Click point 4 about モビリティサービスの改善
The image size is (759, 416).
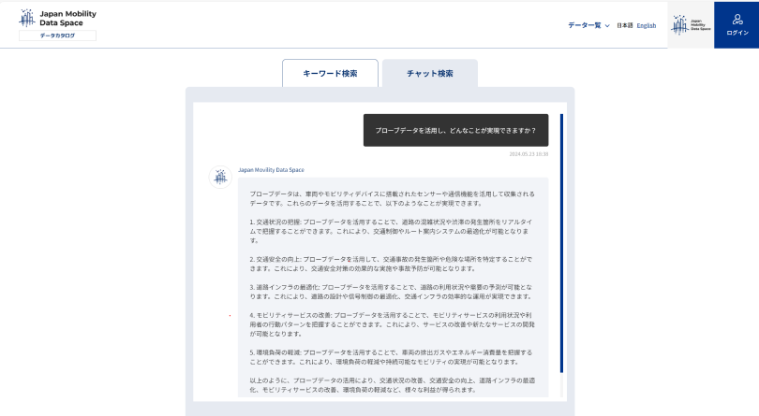point(392,323)
